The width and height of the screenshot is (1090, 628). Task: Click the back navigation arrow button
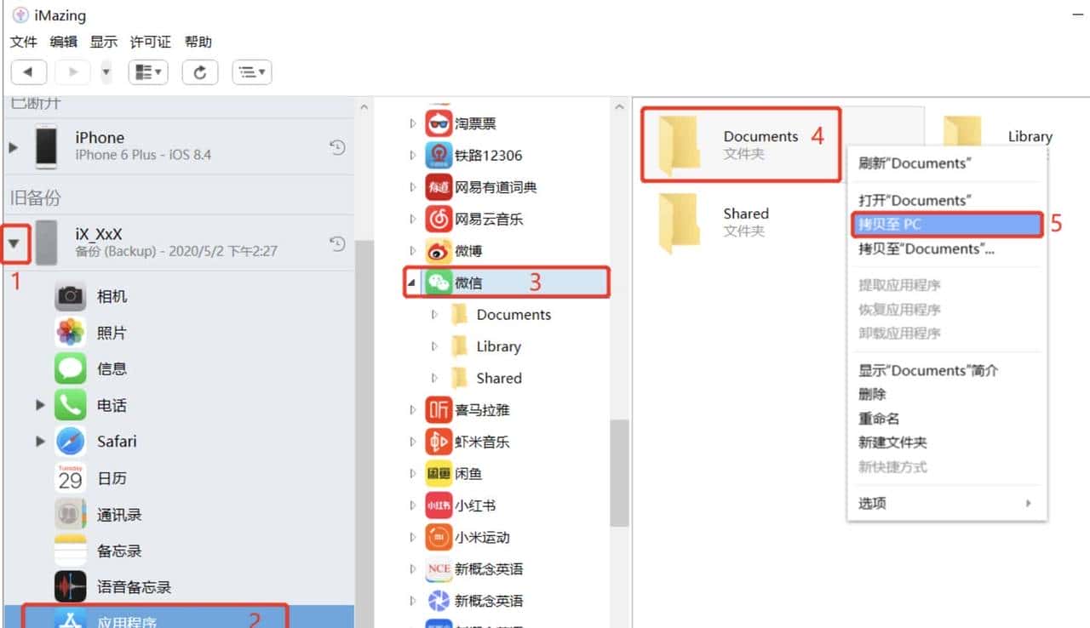pyautogui.click(x=28, y=71)
